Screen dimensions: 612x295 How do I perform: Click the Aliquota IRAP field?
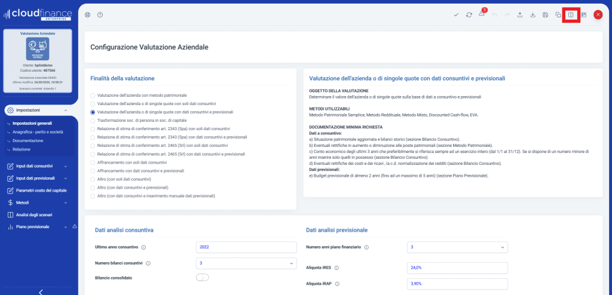(x=457, y=284)
